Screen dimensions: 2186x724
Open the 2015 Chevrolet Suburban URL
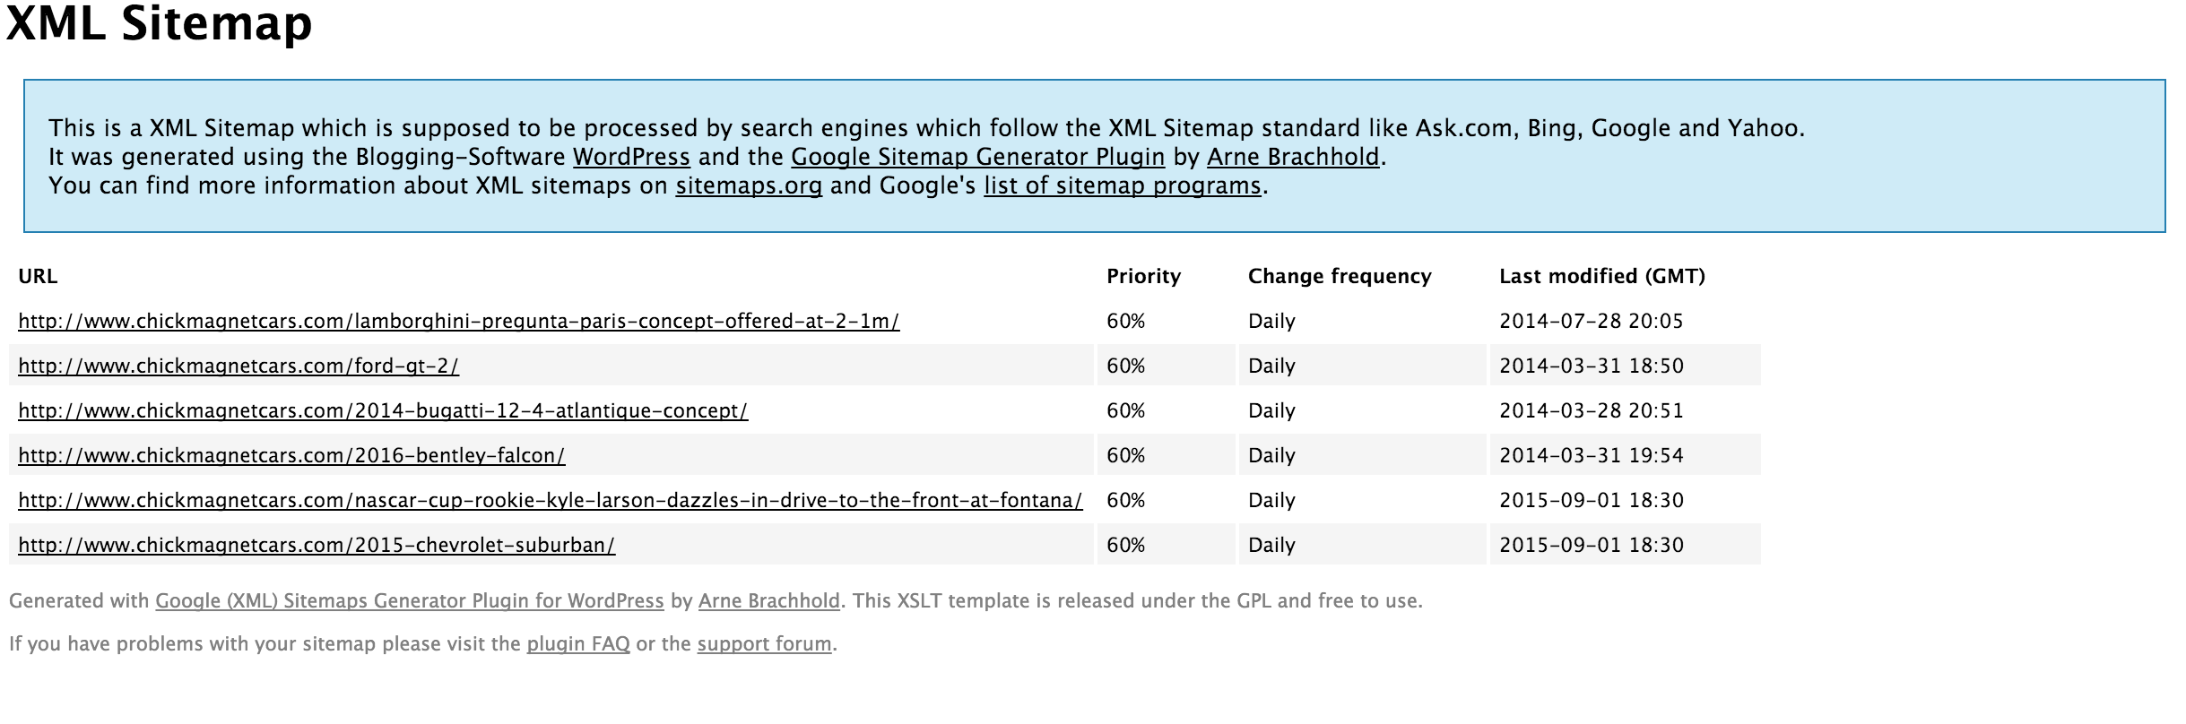[x=317, y=545]
